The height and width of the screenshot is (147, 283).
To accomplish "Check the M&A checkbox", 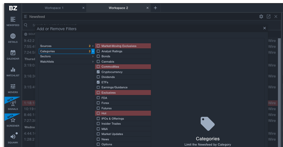I will pos(98,129).
